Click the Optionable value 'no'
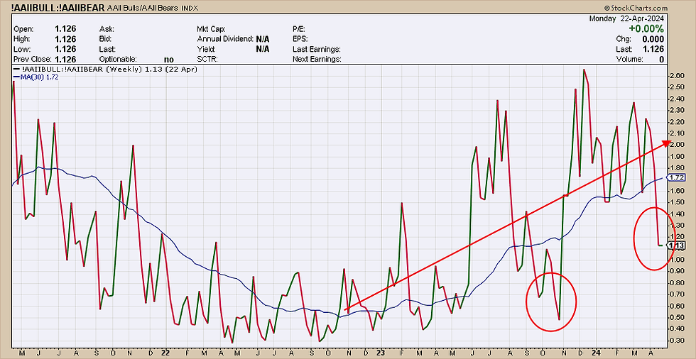Screen dimensions: 696x359 (x=169, y=60)
